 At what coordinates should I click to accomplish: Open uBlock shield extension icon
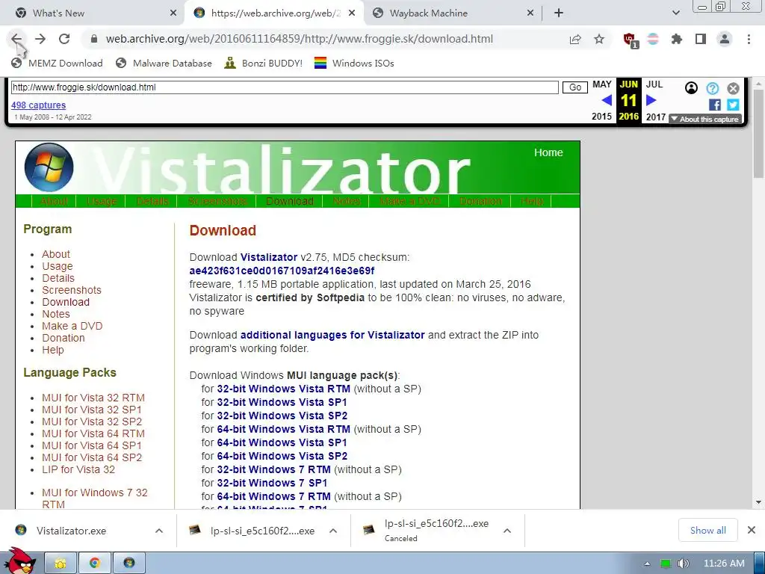[630, 40]
